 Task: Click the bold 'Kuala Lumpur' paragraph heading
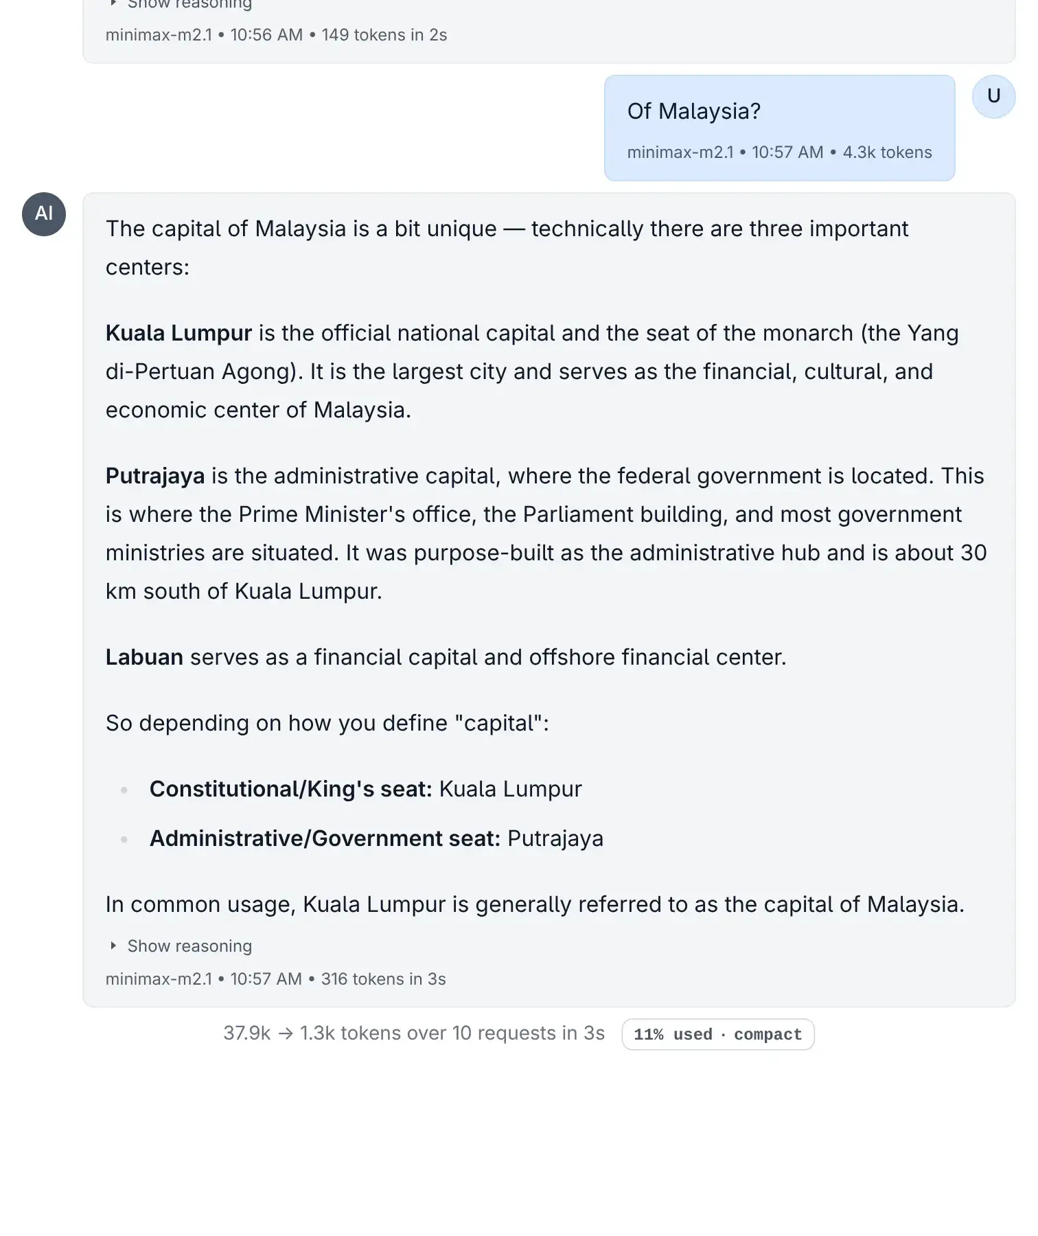(x=178, y=333)
